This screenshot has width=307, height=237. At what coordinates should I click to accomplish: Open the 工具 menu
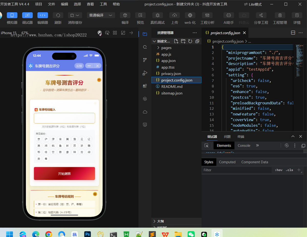[103, 4]
